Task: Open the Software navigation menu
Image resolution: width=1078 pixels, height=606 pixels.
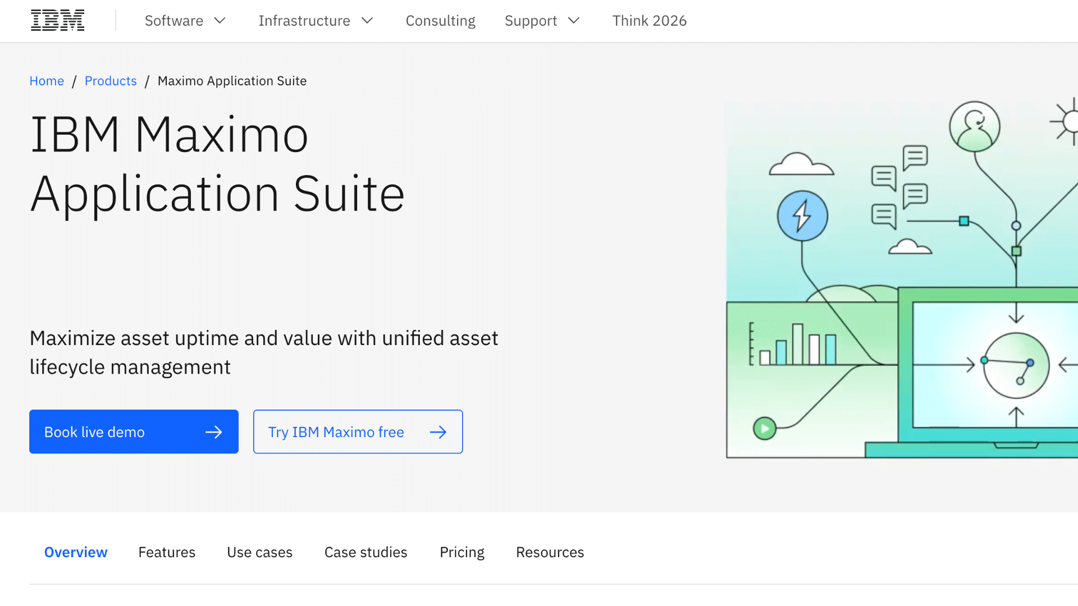Action: tap(185, 21)
